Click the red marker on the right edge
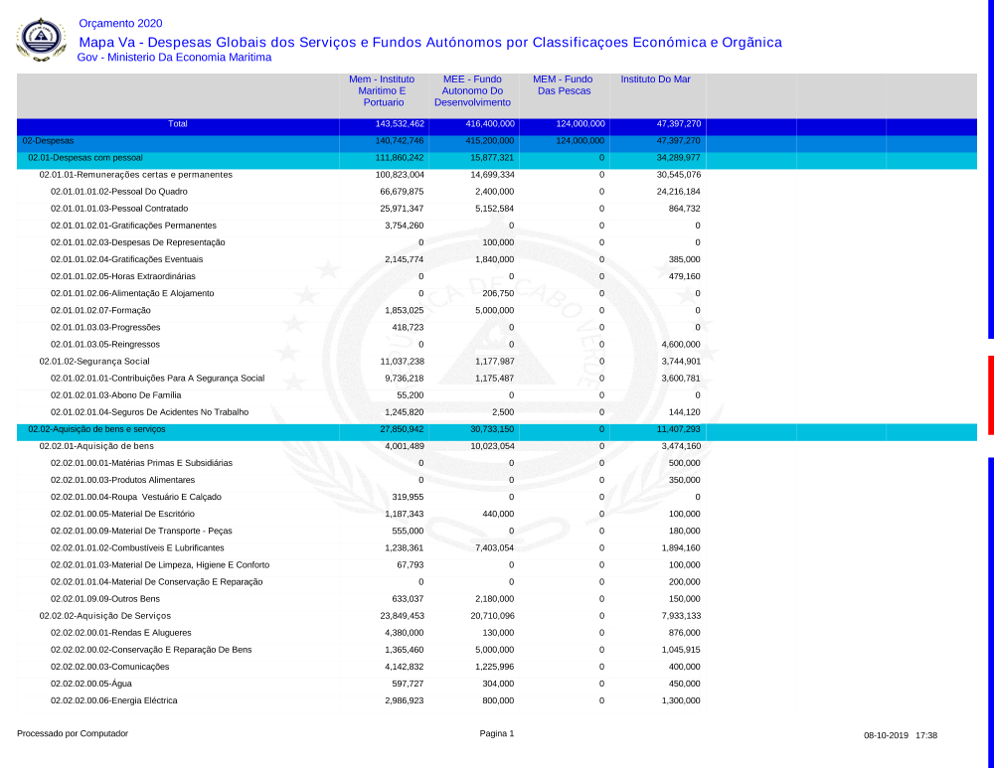This screenshot has width=994, height=768. 990,394
